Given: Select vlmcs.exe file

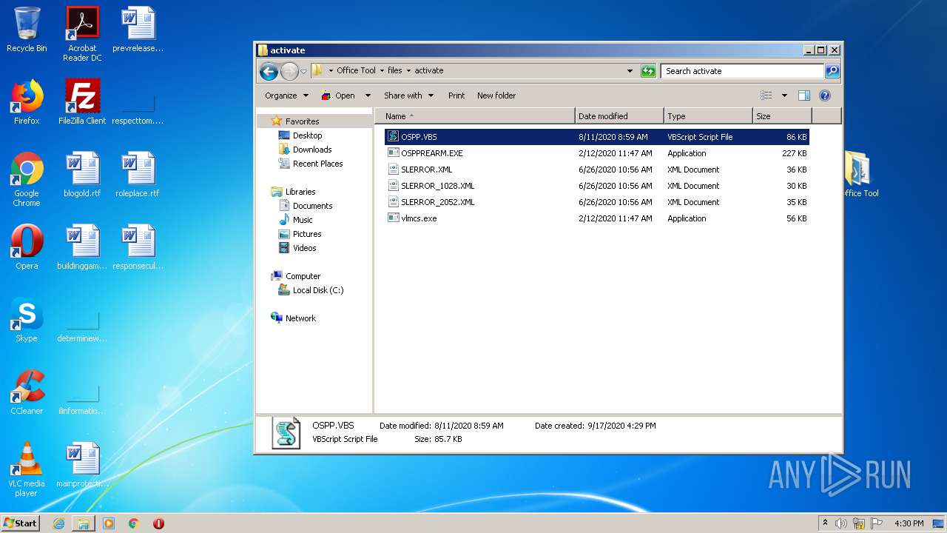Looking at the screenshot, I should coord(597,218).
